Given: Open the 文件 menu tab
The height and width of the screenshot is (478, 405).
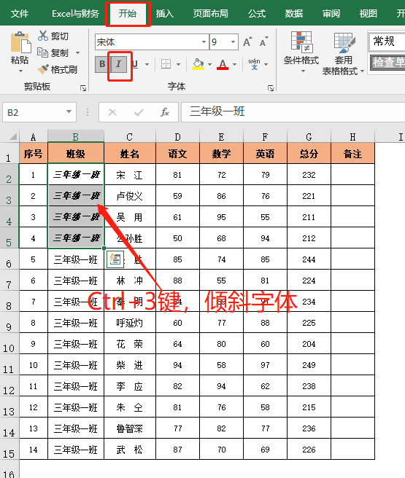Looking at the screenshot, I should click(20, 14).
